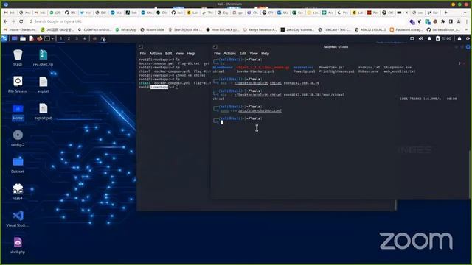Open the Dataset folder icon
The width and height of the screenshot is (472, 265).
(x=18, y=165)
